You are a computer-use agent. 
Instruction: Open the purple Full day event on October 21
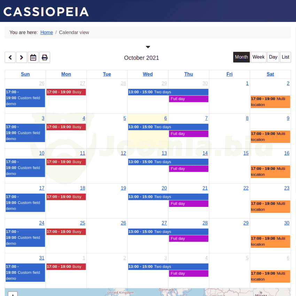click(x=189, y=203)
